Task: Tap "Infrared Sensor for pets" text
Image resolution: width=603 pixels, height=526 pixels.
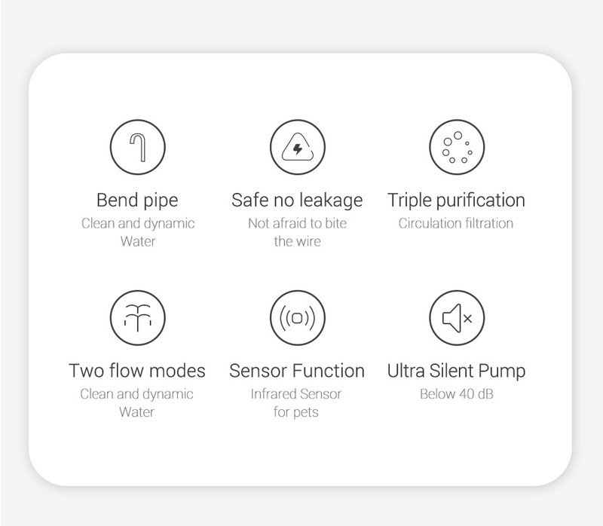Action: [297, 402]
